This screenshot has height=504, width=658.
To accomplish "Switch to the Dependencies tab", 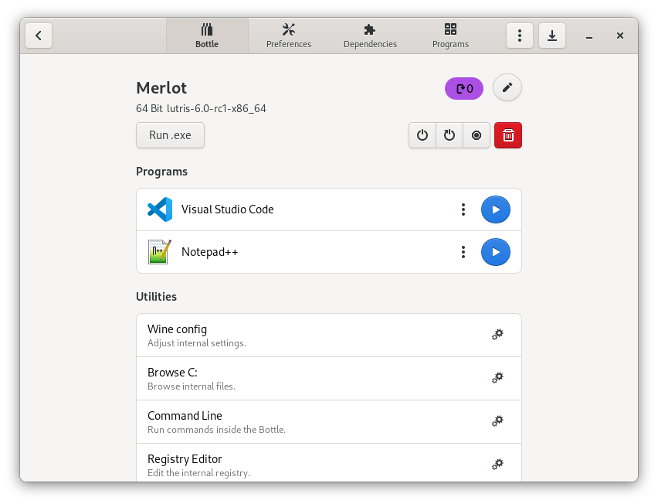I will click(x=370, y=35).
